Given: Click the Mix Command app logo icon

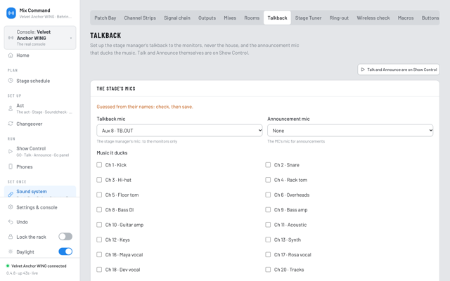Looking at the screenshot, I should (11, 13).
